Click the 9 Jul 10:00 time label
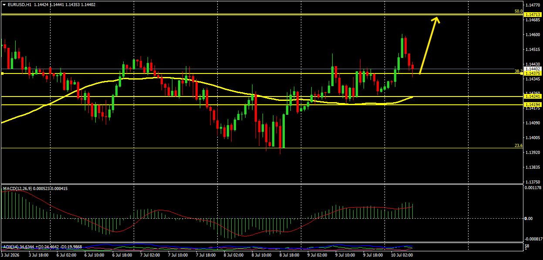This screenshot has width=543, height=260. [x=346, y=255]
